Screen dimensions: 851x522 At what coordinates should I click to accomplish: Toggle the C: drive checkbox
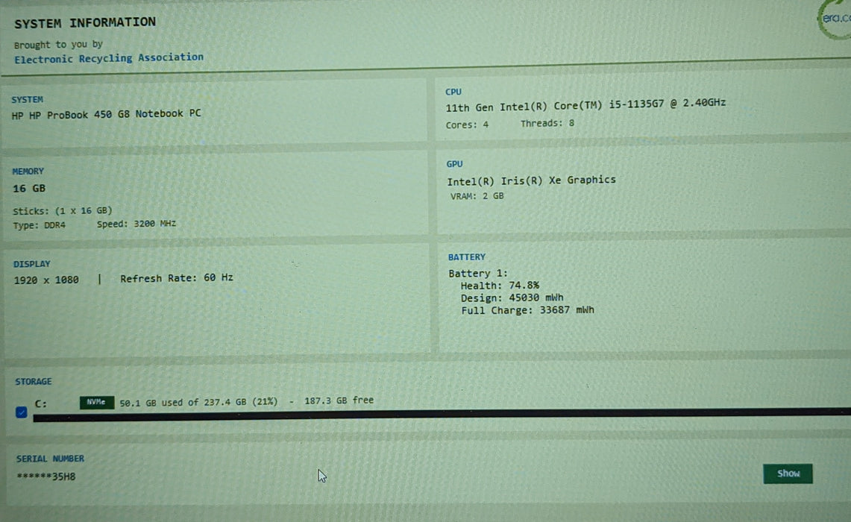pyautogui.click(x=21, y=412)
